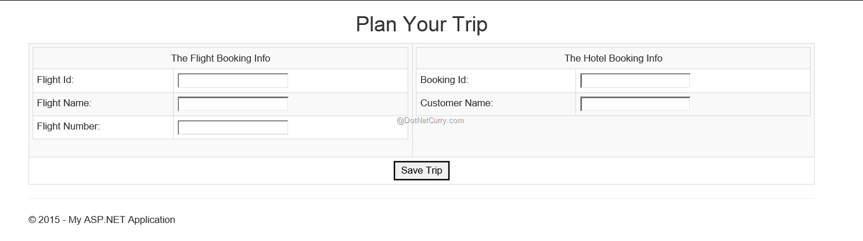
Task: Click the "Booking Id:" label
Action: [444, 80]
